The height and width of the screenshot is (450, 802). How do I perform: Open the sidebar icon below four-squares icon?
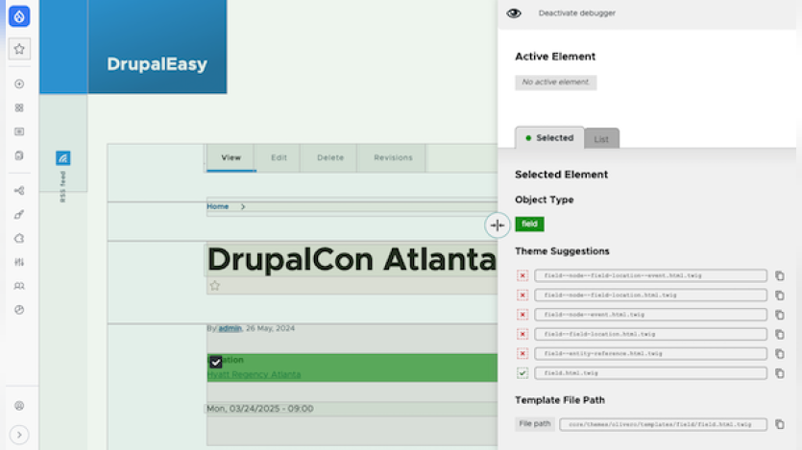coord(19,131)
